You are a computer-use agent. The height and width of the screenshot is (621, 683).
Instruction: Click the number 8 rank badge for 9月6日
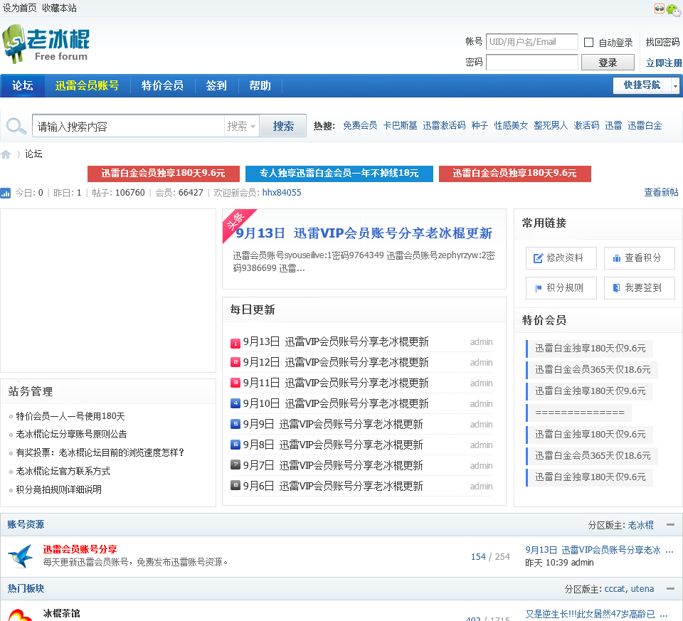[235, 485]
